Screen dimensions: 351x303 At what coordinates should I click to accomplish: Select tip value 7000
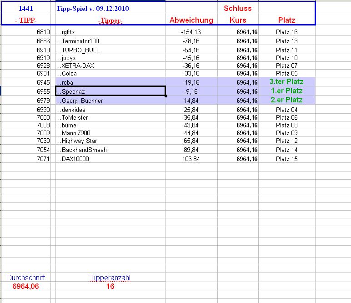44,117
